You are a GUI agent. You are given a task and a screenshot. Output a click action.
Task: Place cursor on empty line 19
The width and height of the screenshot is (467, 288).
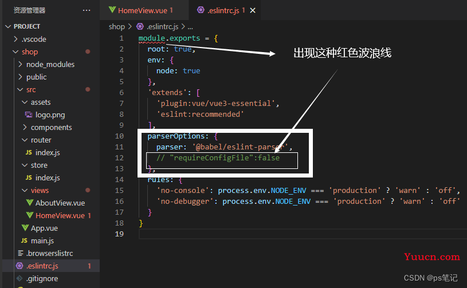[303, 234]
